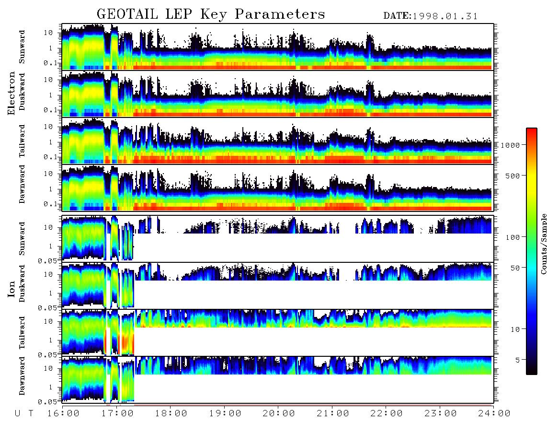Select the 5 colorbar tick value

pyautogui.click(x=518, y=360)
